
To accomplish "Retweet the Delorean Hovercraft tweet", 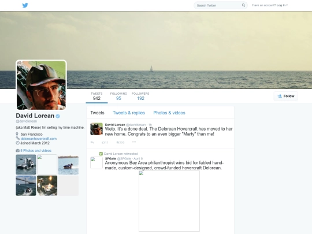I will point(105,143).
